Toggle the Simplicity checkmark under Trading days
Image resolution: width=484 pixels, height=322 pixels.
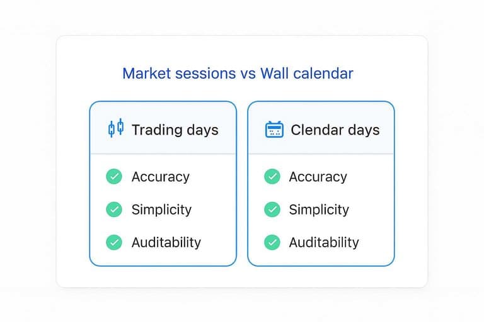[x=114, y=209]
